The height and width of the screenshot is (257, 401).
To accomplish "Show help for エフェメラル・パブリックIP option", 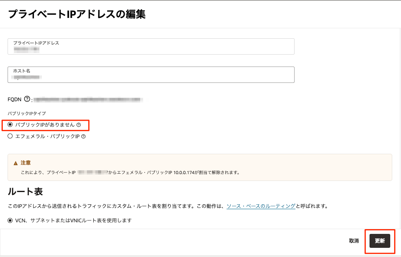I will point(83,136).
